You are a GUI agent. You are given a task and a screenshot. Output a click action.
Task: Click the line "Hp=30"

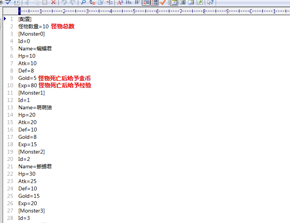27,174
